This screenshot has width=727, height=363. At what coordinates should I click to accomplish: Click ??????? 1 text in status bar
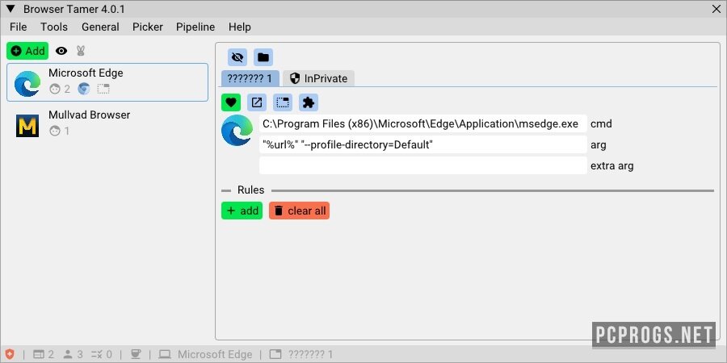(310, 355)
